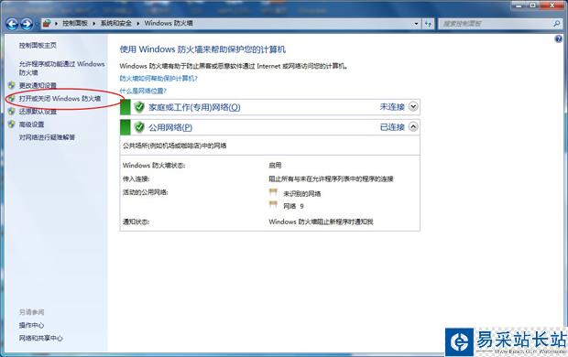Open dropdown arrow after 系统和安全 breadcrumb
568x357 pixels.
138,24
